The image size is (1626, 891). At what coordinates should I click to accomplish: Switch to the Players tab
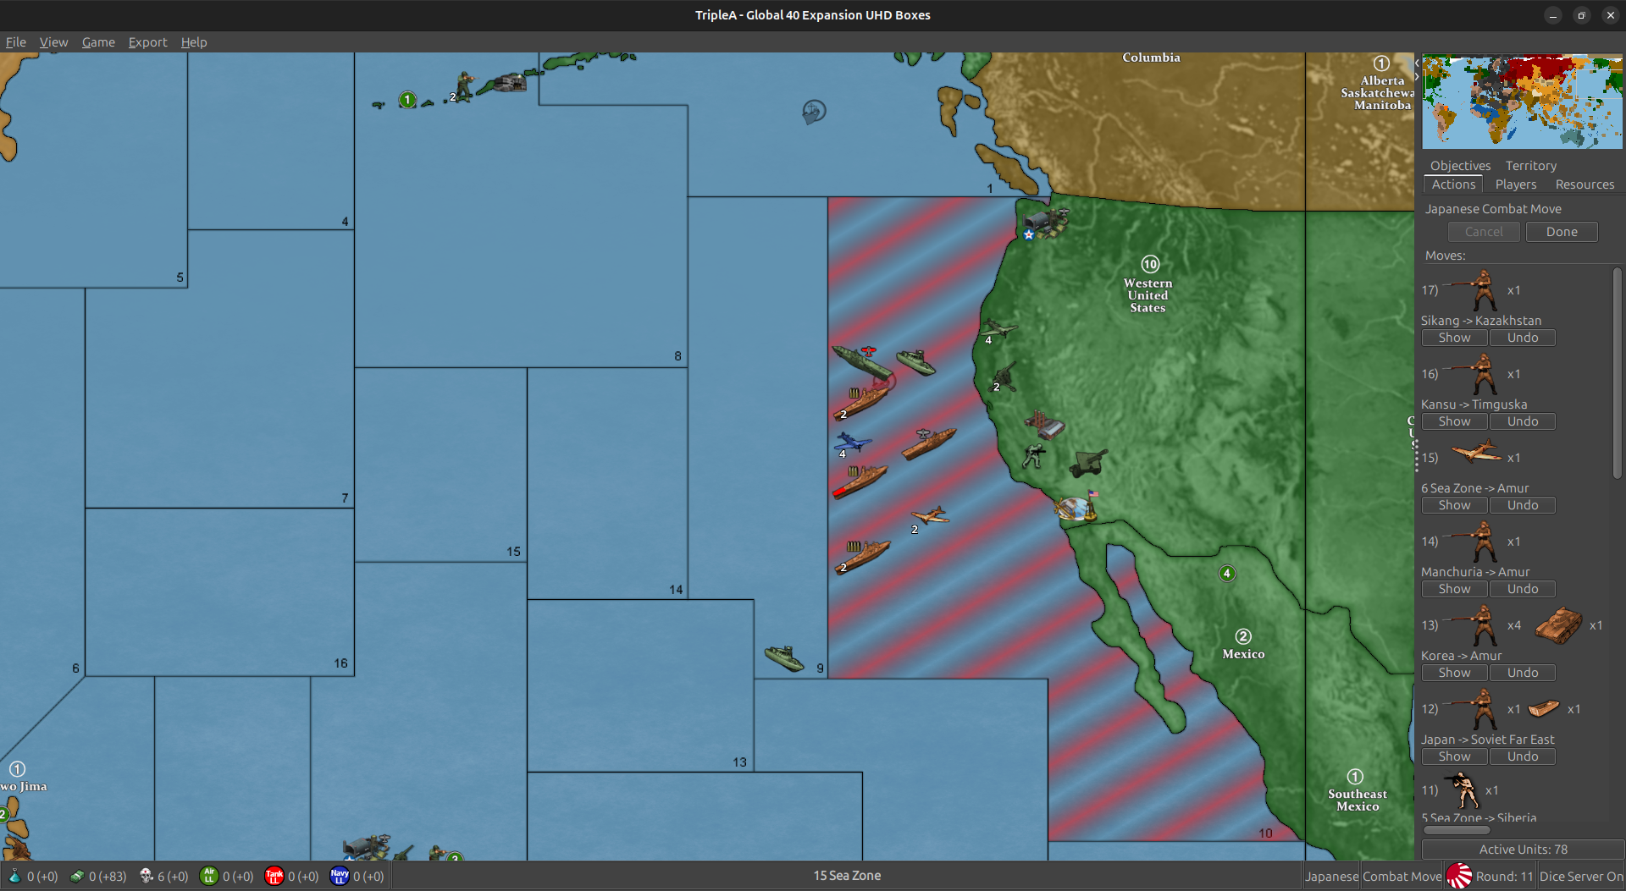(1515, 184)
